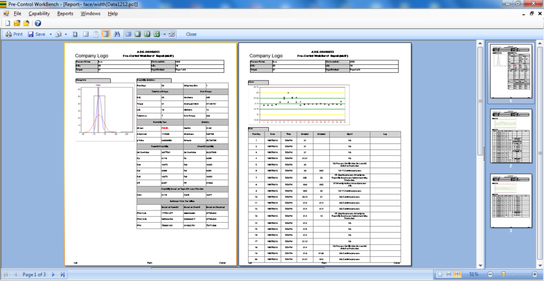Click the full screen preview icon
The width and height of the screenshot is (544, 281).
tap(172, 34)
